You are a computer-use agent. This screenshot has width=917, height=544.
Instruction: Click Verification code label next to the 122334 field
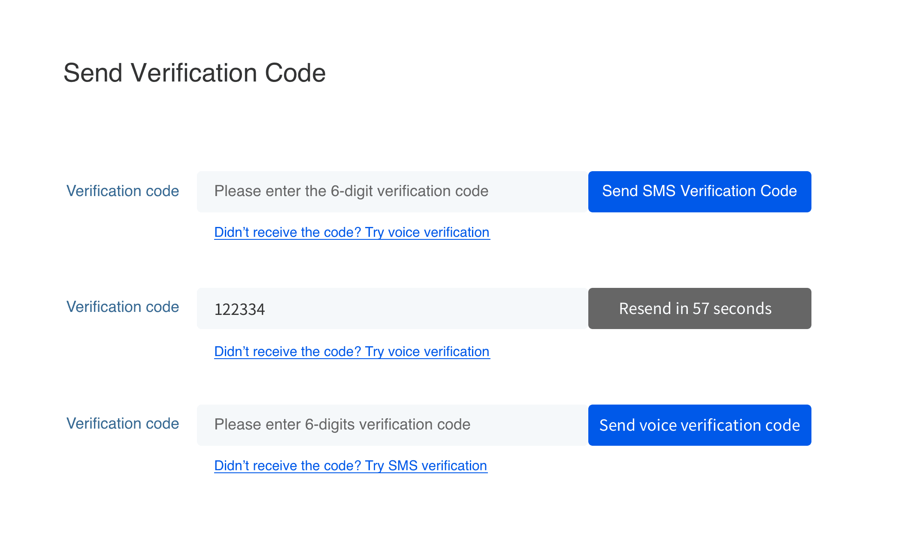coord(122,307)
